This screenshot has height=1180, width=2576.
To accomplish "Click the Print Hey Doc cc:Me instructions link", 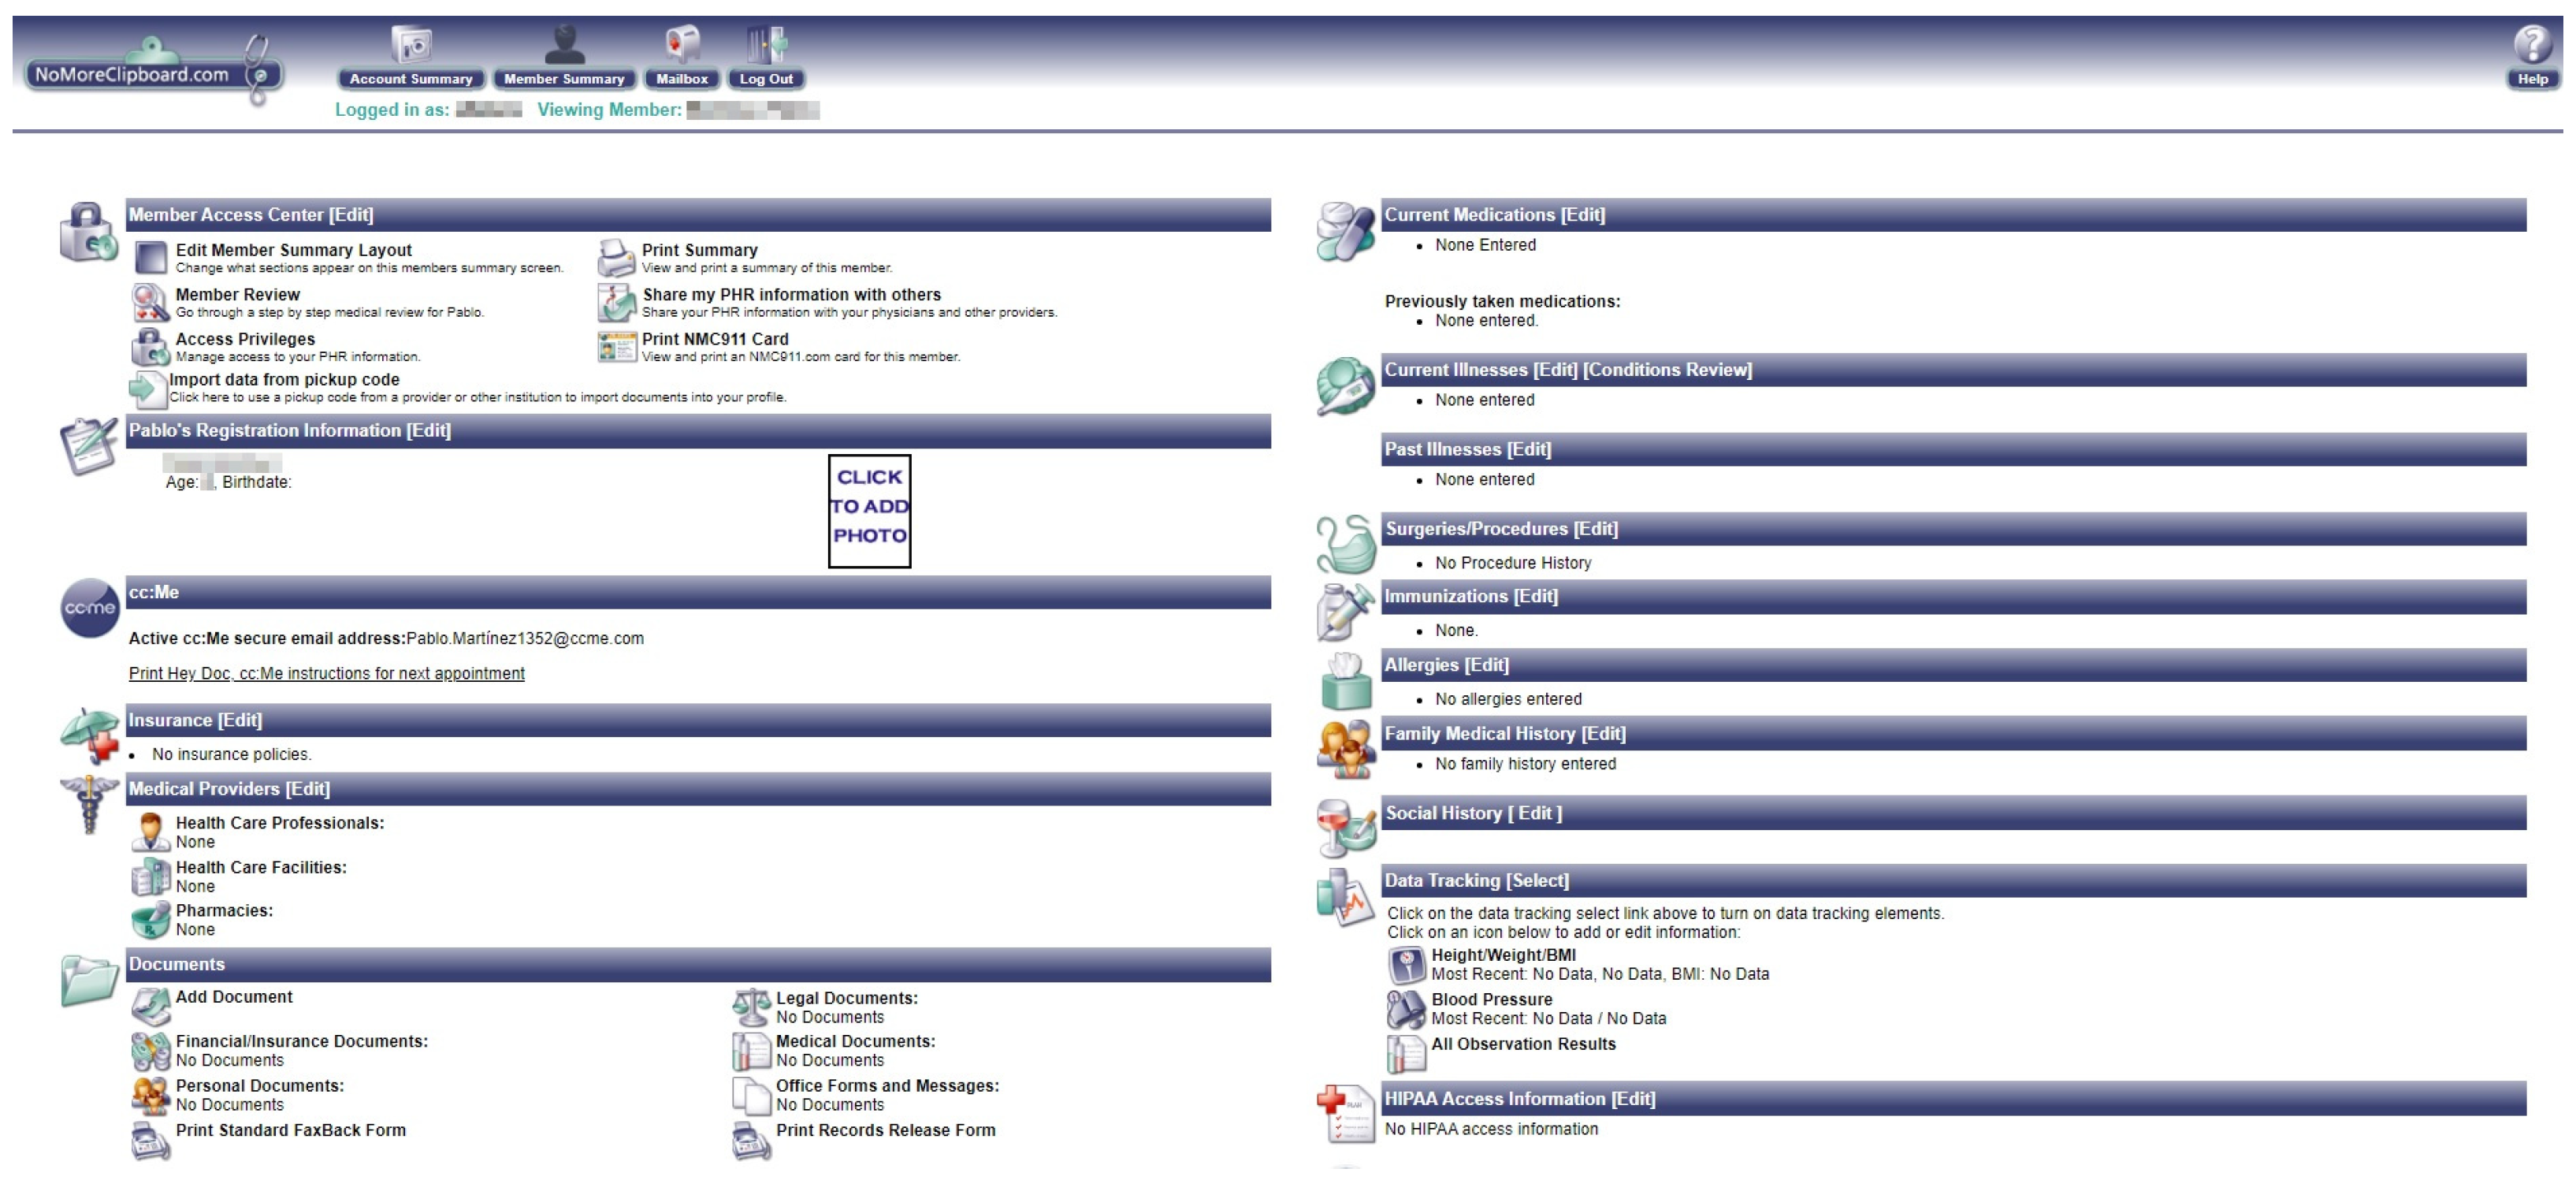I will pyautogui.click(x=326, y=673).
